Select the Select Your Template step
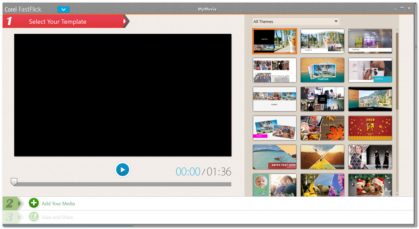The width and height of the screenshot is (419, 229). pos(58,22)
